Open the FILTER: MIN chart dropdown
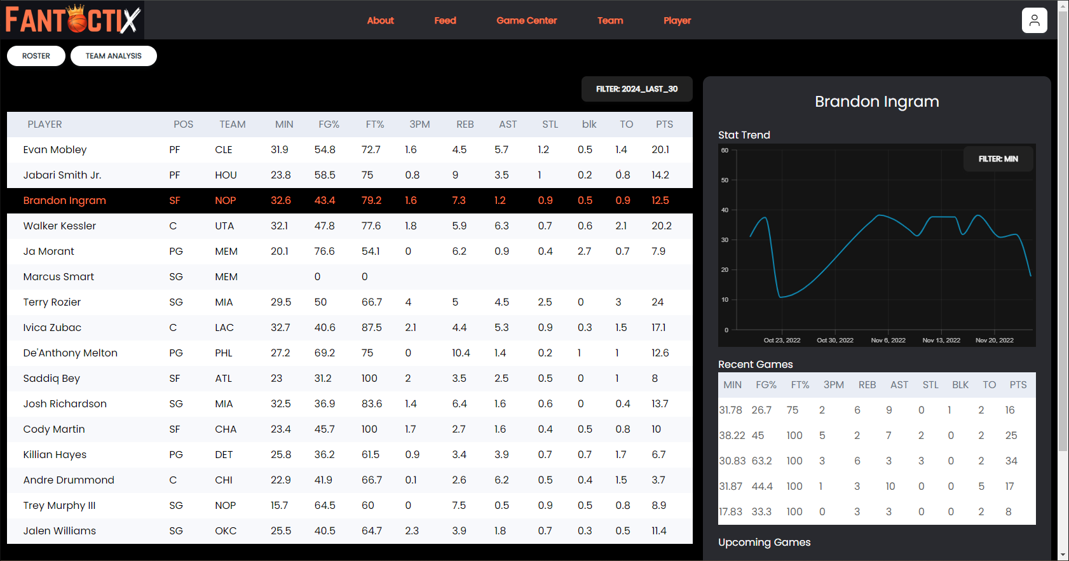Viewport: 1069px width, 561px height. click(998, 159)
